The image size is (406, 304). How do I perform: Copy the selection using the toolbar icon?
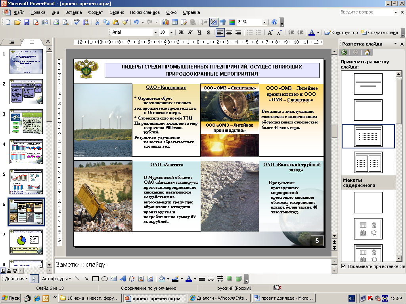[106, 22]
